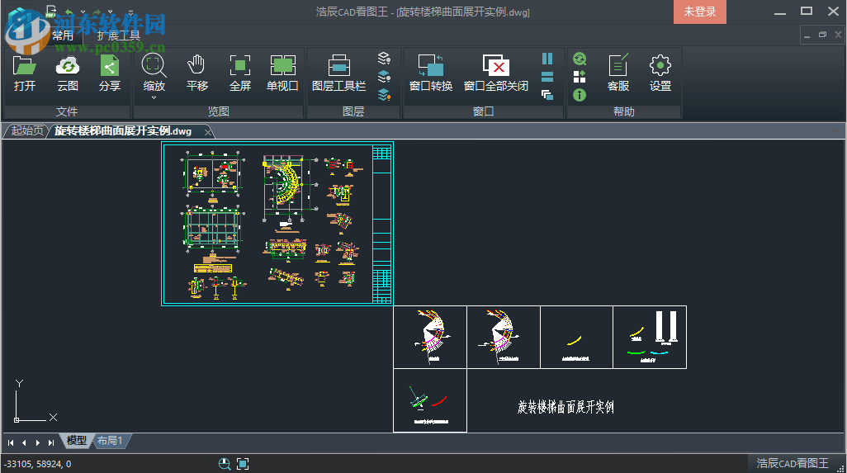Screen dimensions: 847x473
Task: Click the frame with two white columns
Action: point(650,337)
